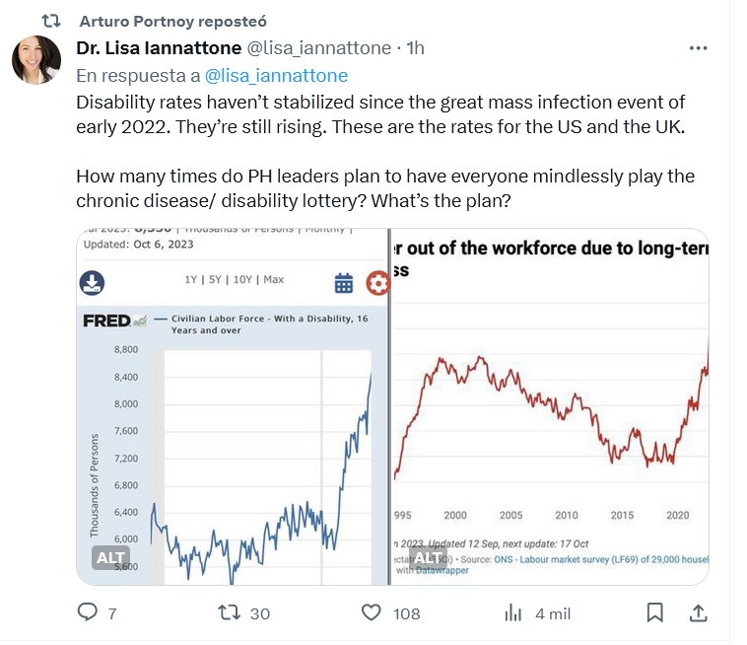Open Dr. Lisa Iannattone's display name
Screen dimensions: 747x645
(x=158, y=47)
